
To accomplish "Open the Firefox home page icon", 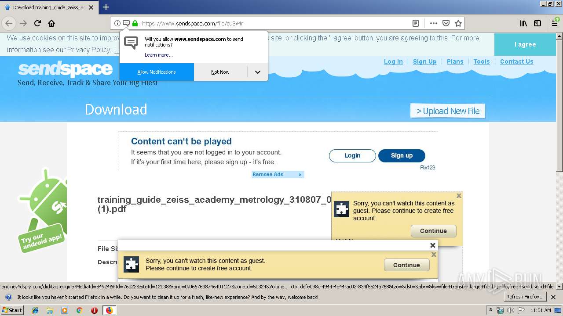I will point(51,23).
